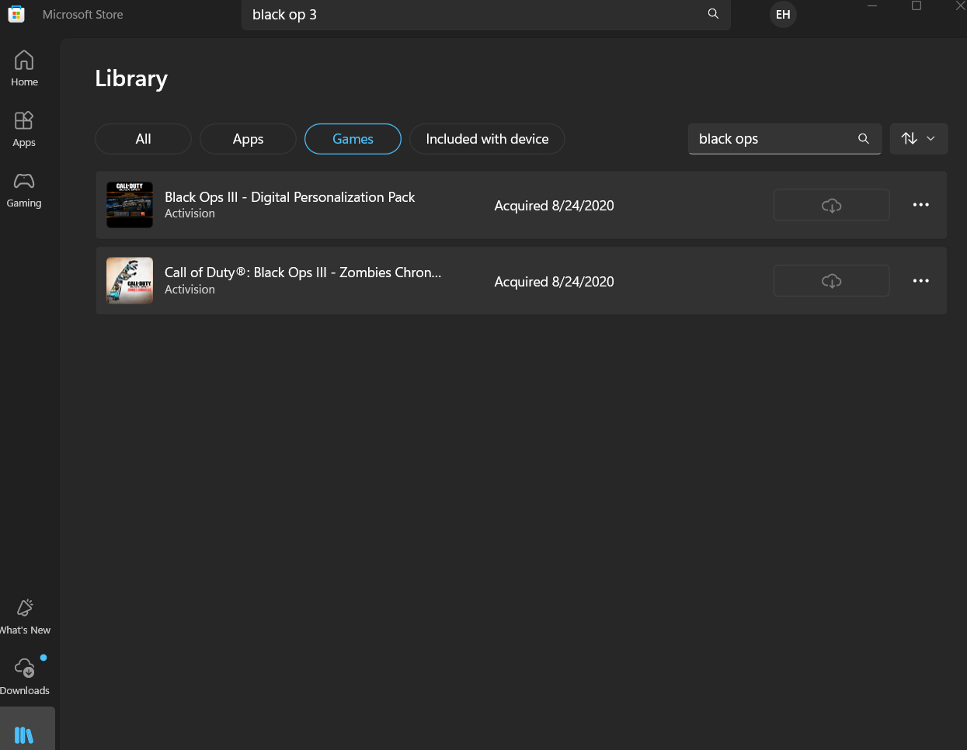Click the Microsoft Store logo icon
Screen dimensions: 967x750
click(16, 14)
